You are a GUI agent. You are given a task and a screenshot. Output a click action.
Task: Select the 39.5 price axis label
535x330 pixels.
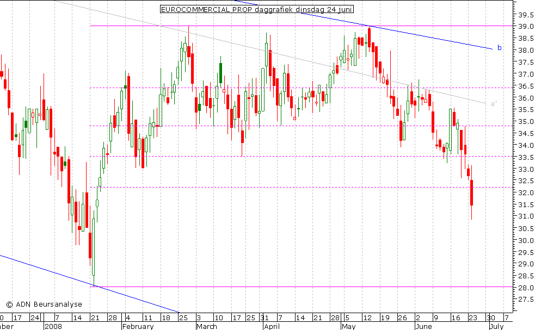click(x=526, y=15)
